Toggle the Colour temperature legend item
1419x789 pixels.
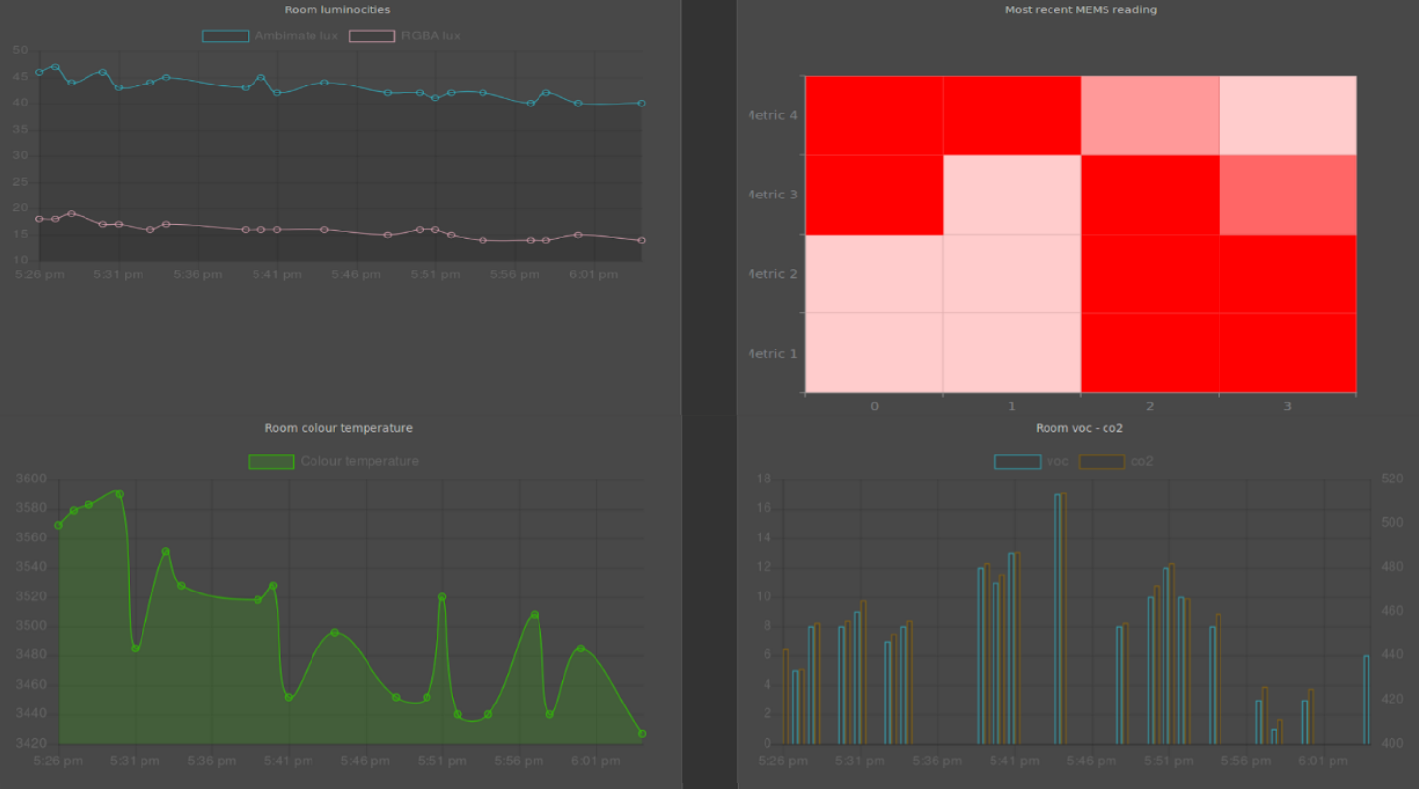pos(271,462)
